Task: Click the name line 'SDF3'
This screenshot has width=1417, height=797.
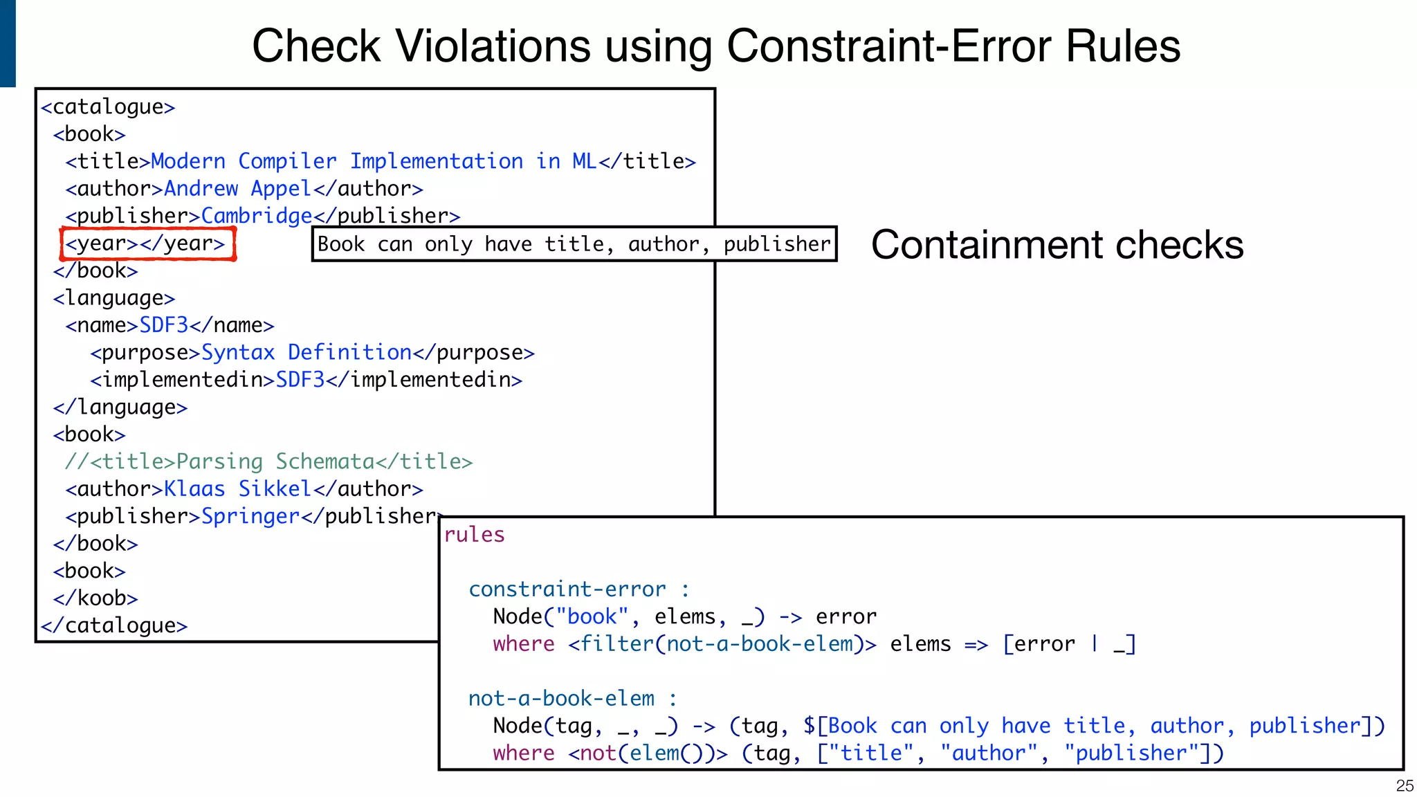Action: click(x=170, y=325)
